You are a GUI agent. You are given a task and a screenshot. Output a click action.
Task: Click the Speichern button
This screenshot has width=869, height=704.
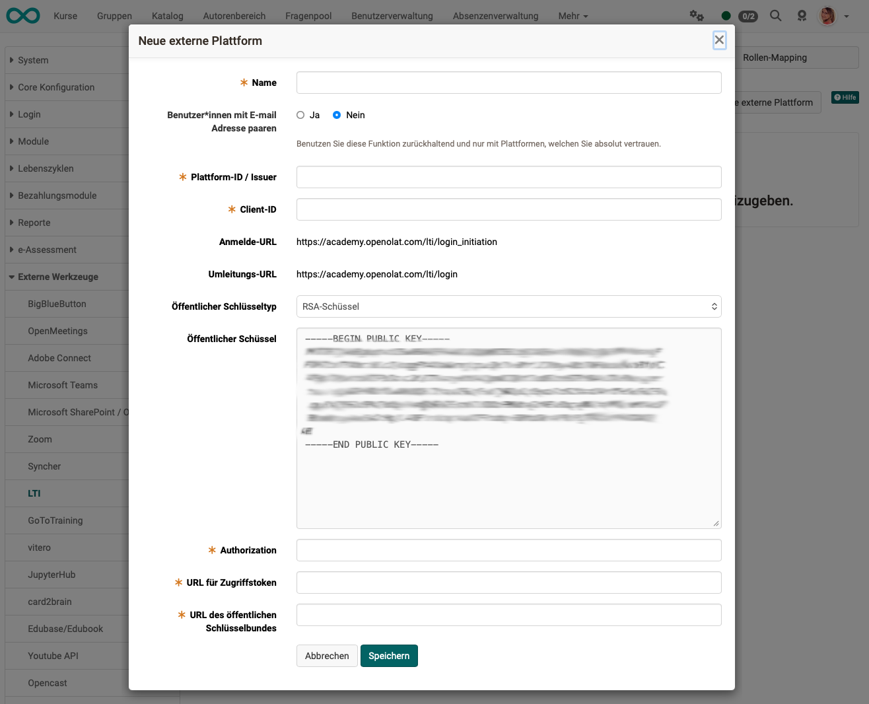pos(389,656)
